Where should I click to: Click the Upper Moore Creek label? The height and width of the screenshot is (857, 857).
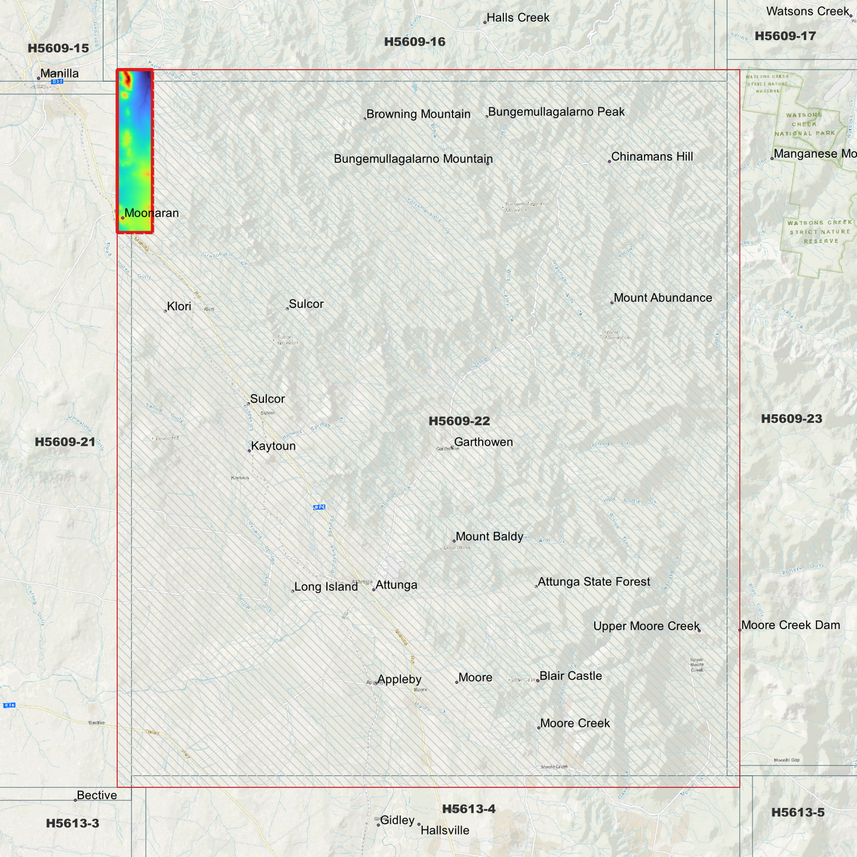point(646,626)
